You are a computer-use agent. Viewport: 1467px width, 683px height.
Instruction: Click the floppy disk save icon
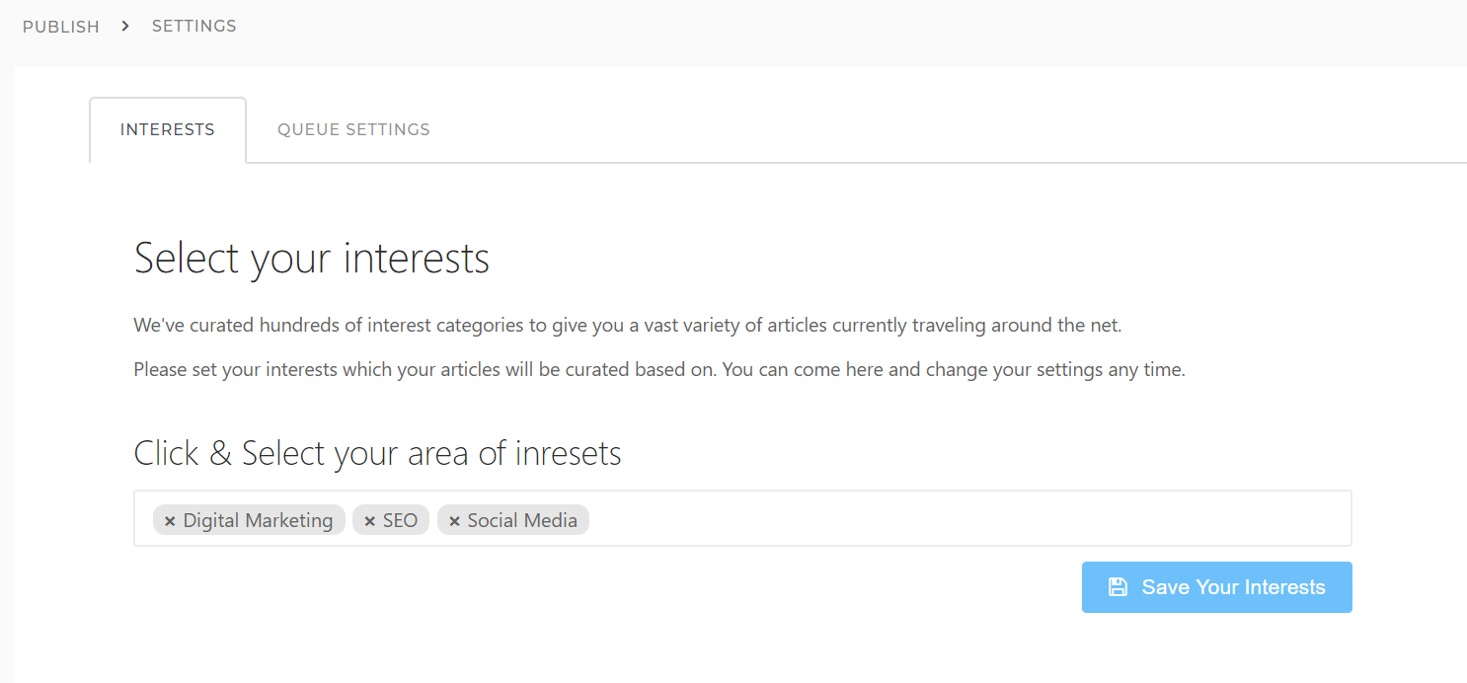(1118, 587)
